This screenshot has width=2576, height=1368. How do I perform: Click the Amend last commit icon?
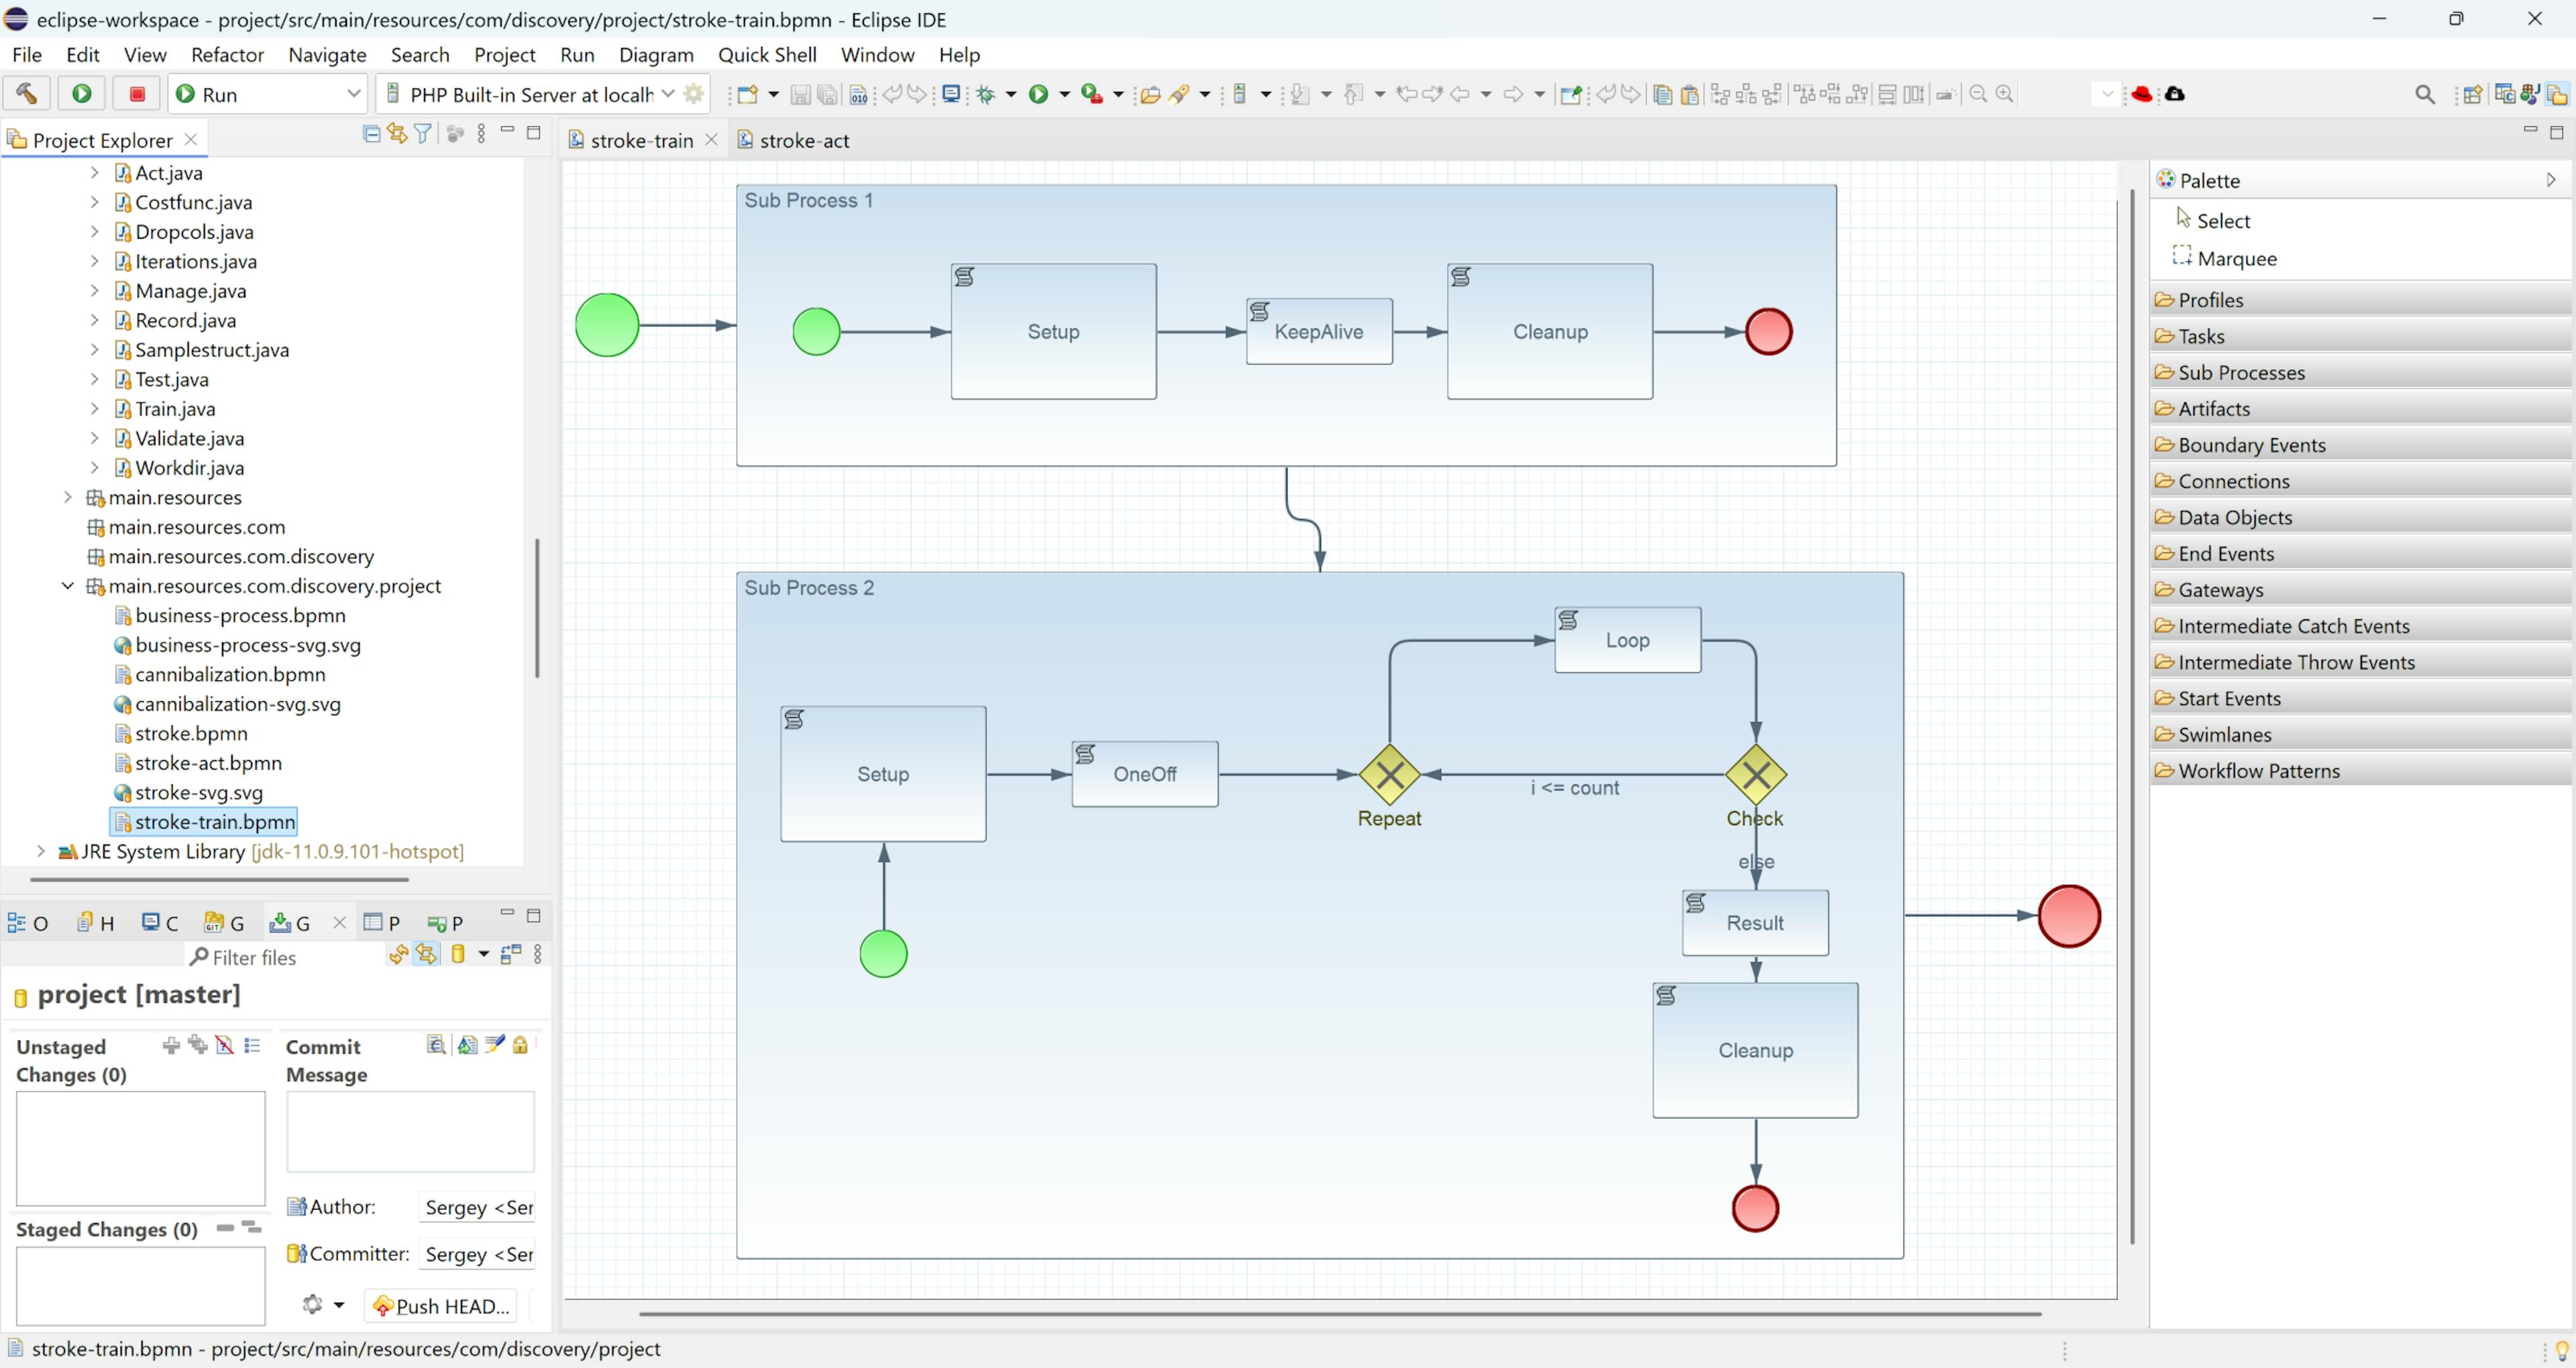[467, 1045]
